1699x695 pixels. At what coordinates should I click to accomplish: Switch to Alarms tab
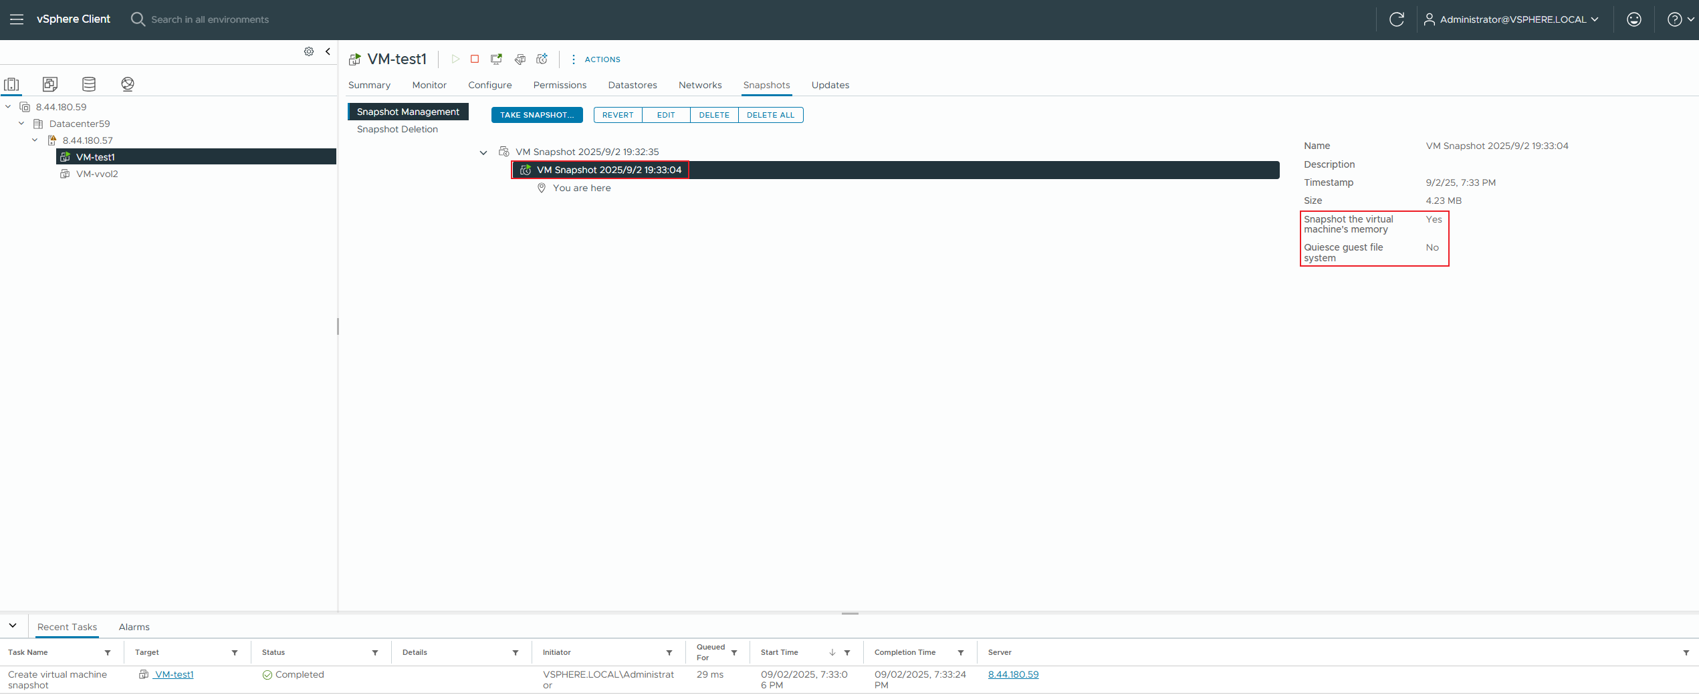tap(134, 628)
